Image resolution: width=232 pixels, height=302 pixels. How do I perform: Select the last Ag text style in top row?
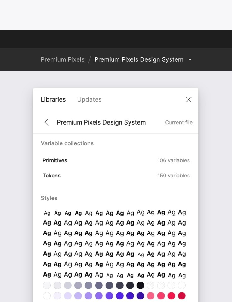point(182,213)
